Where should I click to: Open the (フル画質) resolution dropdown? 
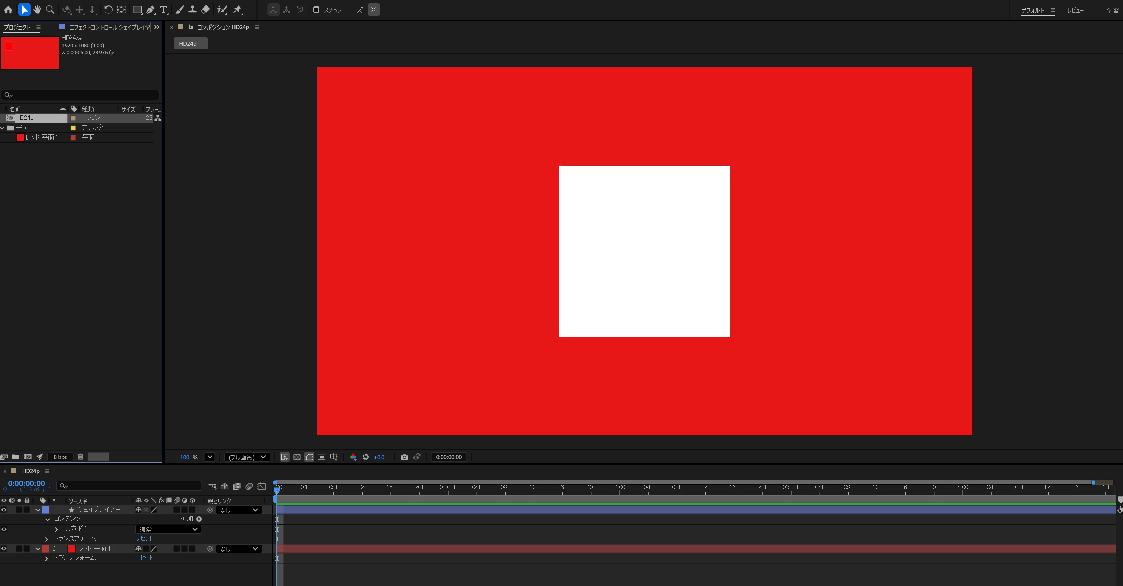(247, 457)
